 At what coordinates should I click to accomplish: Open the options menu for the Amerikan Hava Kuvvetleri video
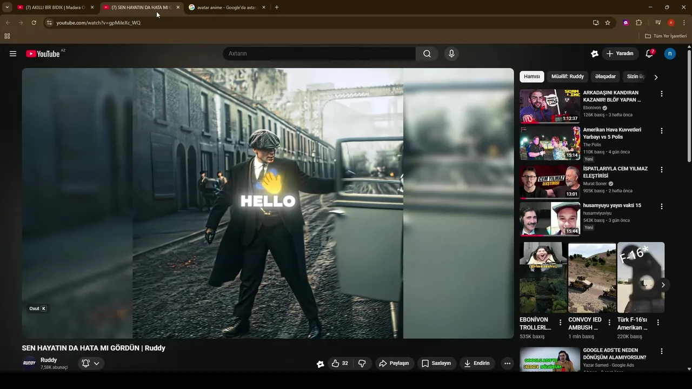[x=661, y=131]
